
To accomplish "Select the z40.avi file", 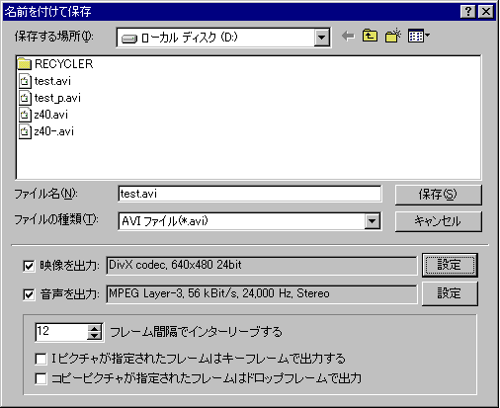I will point(43,115).
